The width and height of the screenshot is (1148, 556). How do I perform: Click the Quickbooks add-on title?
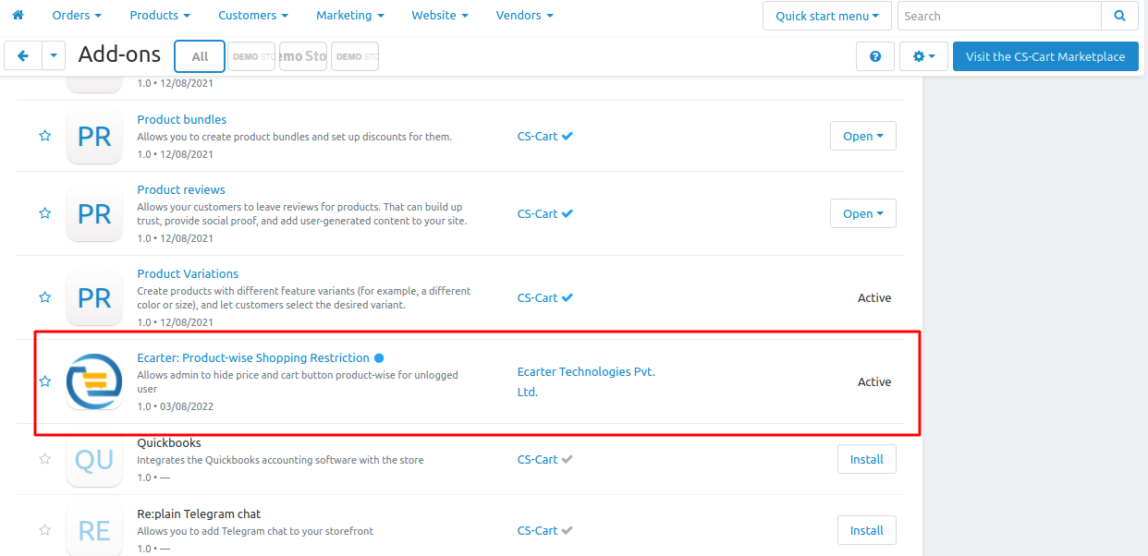169,442
